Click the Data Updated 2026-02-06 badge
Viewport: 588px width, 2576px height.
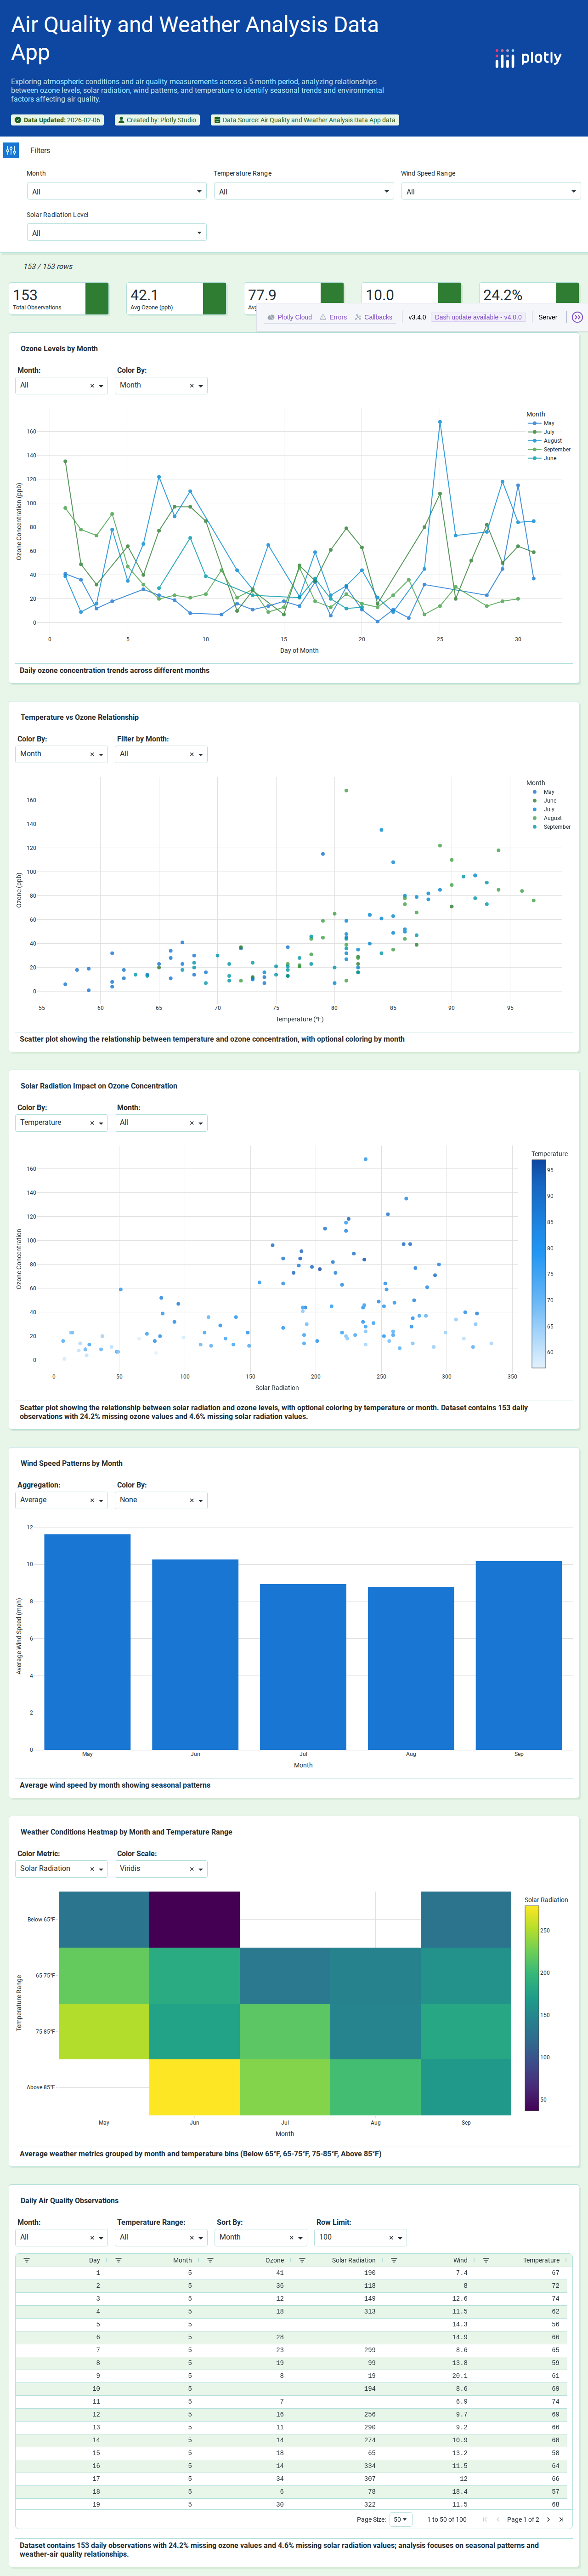(x=57, y=120)
